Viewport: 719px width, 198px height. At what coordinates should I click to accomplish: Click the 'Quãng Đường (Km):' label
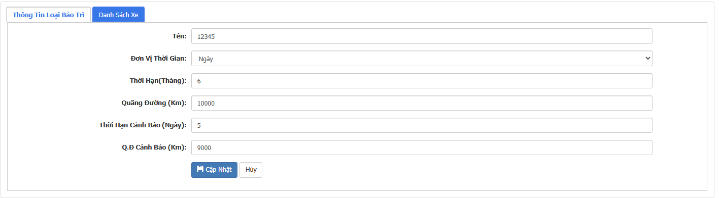[x=151, y=103]
